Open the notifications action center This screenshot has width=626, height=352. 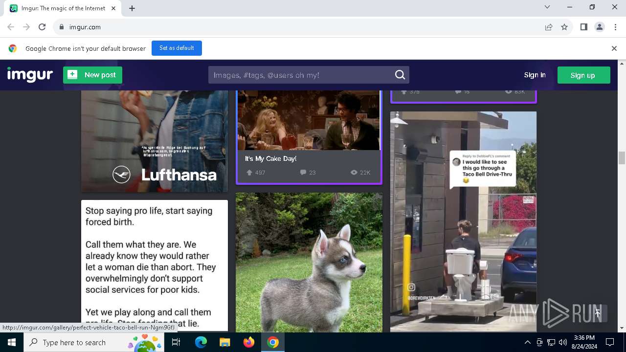pos(610,342)
